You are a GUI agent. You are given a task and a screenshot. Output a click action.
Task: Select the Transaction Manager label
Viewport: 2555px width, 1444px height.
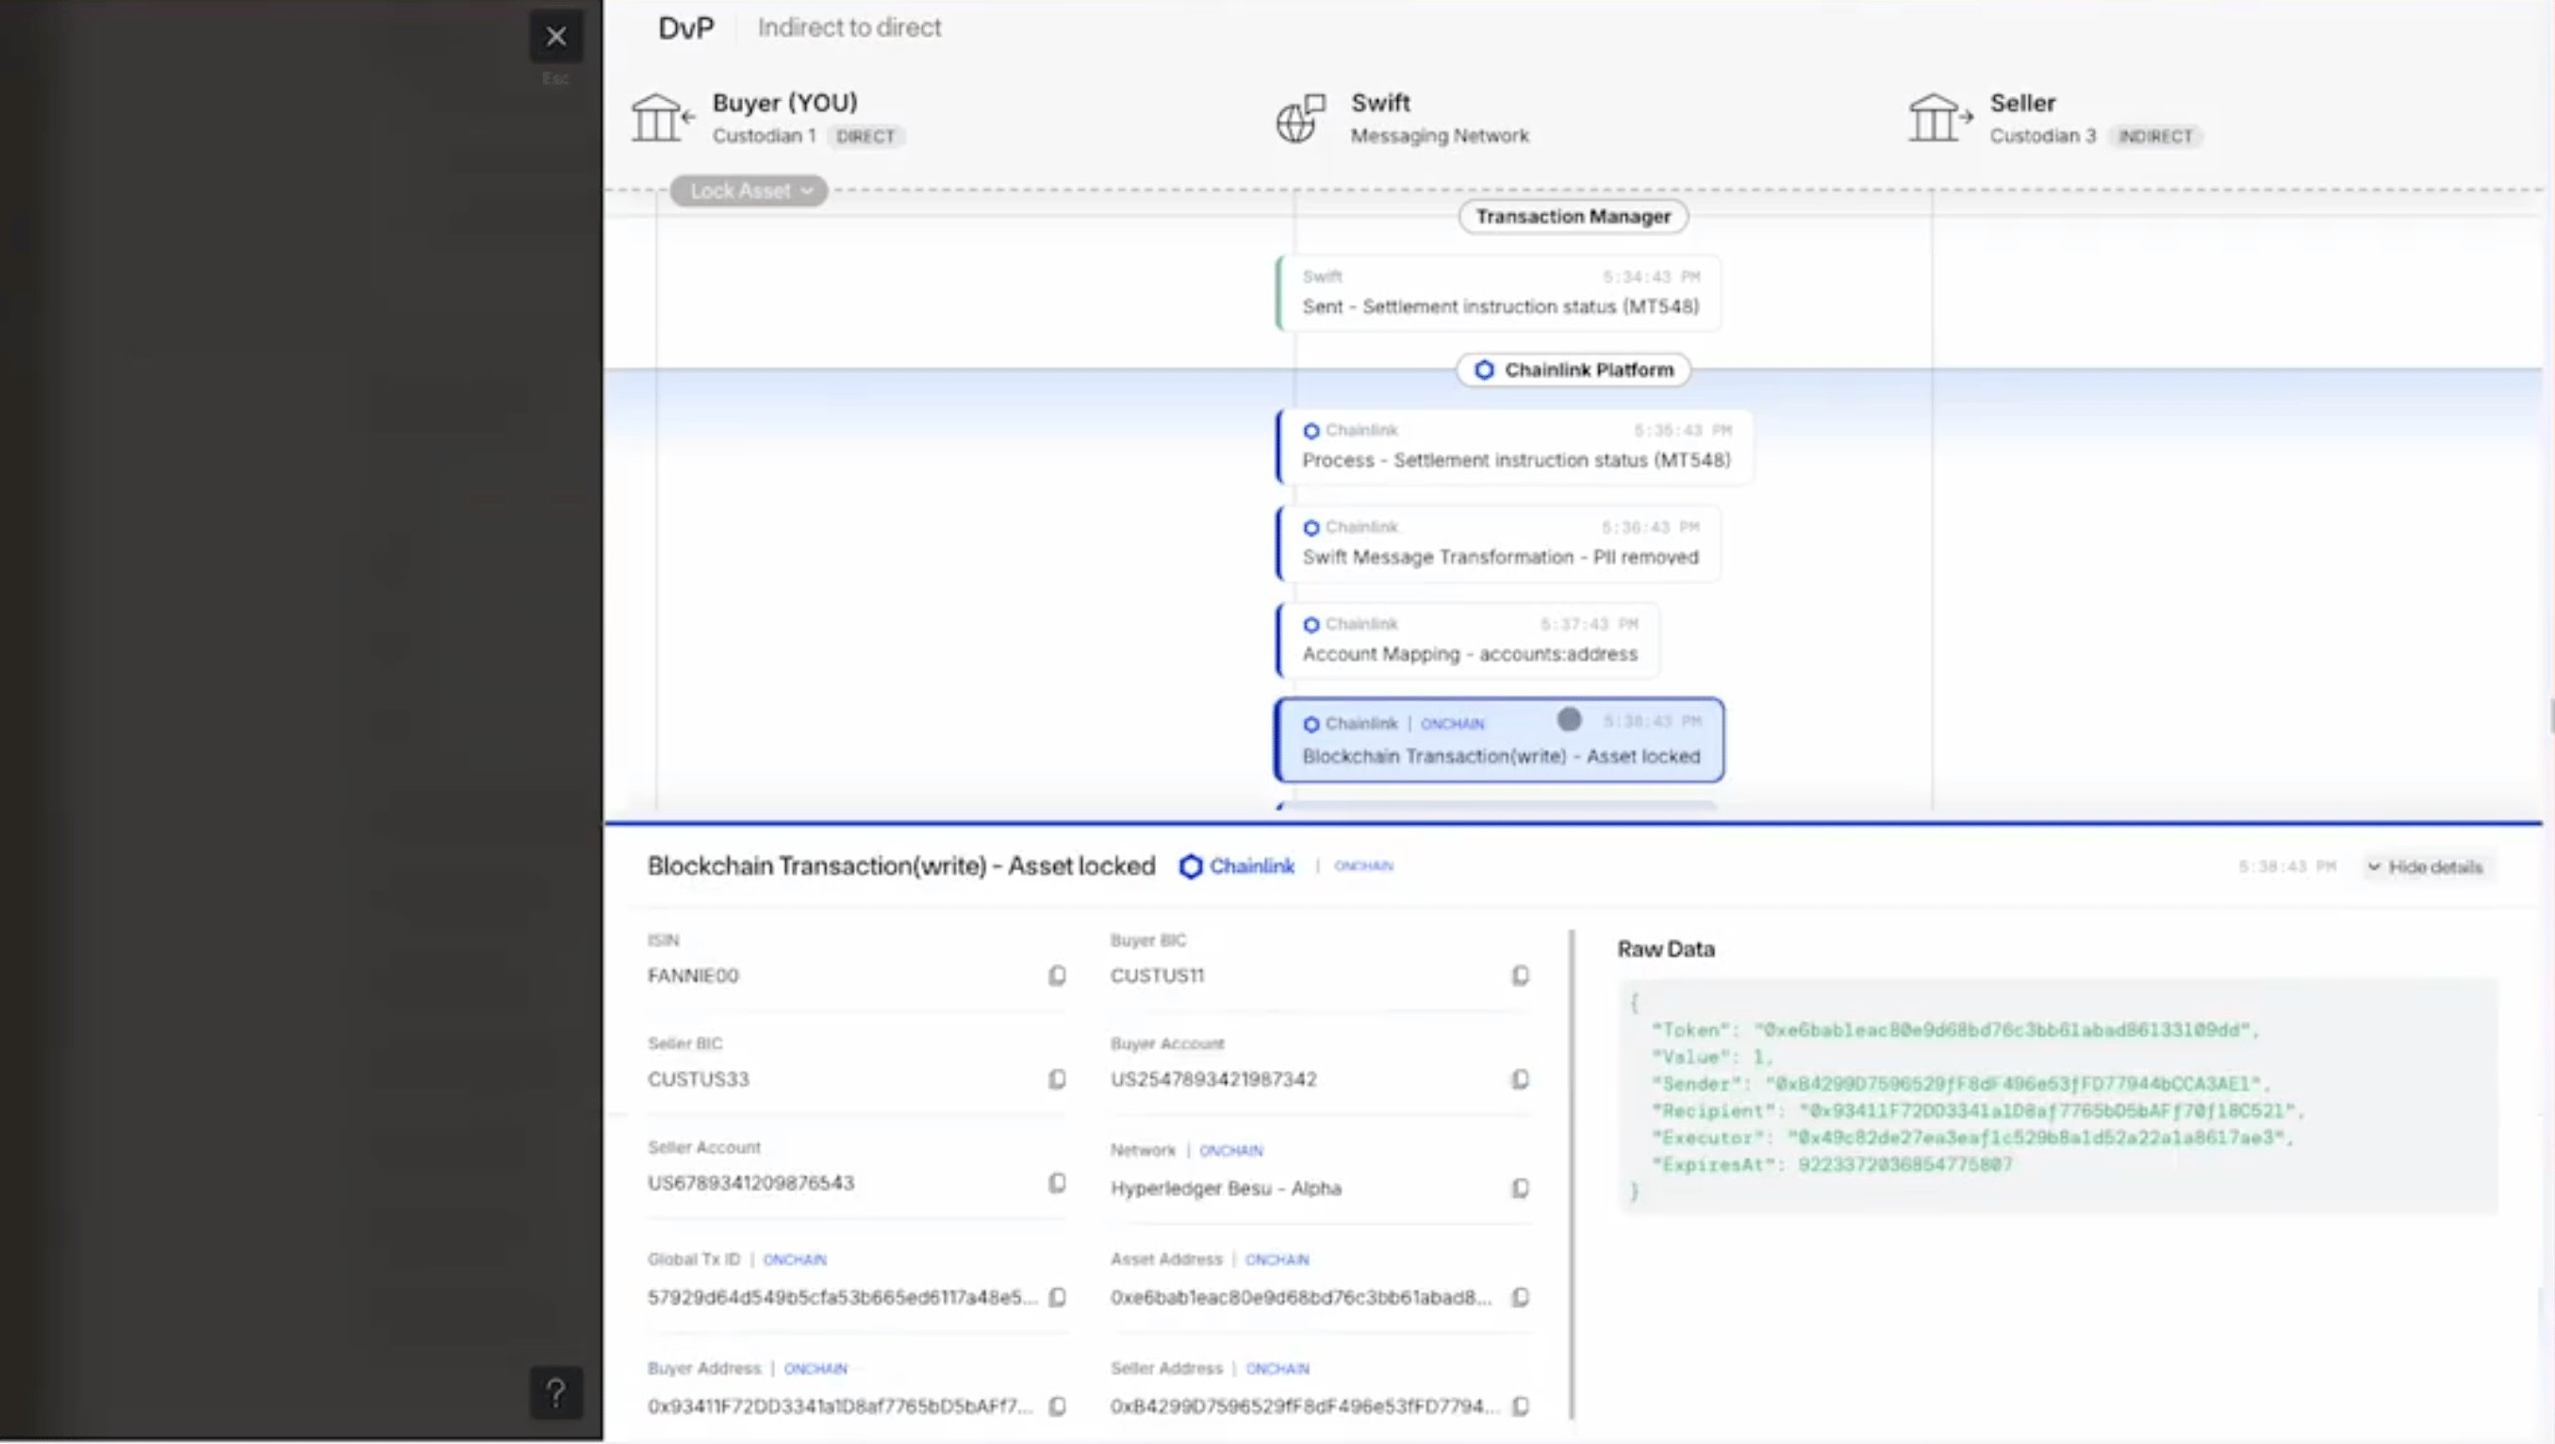point(1574,216)
